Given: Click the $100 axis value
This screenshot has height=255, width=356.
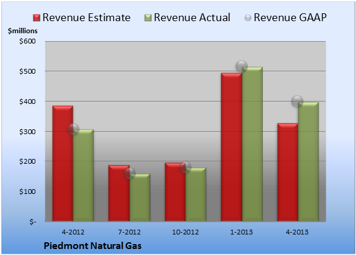Looking at the screenshot, I should pyautogui.click(x=27, y=192).
